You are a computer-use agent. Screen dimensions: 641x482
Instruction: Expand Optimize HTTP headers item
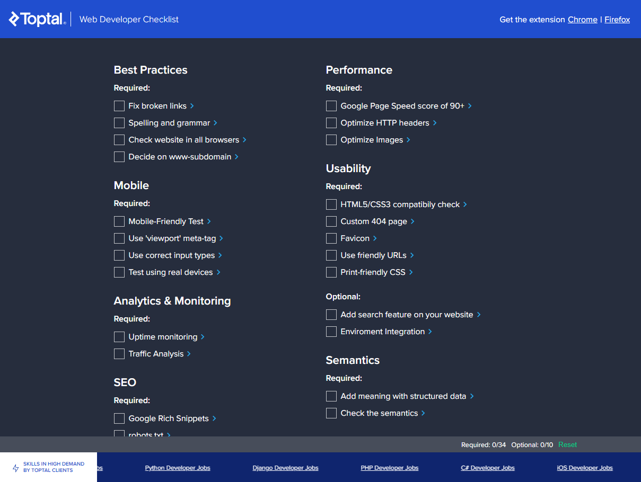point(435,123)
